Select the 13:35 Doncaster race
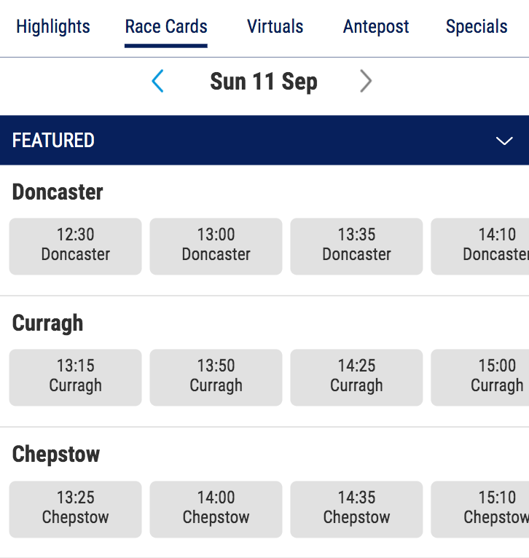Screen dimensions: 529x558 356,245
